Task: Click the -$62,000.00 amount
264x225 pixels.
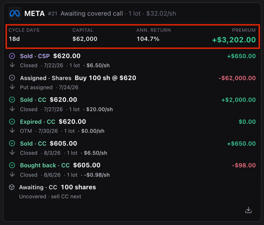Action: tap(237, 78)
